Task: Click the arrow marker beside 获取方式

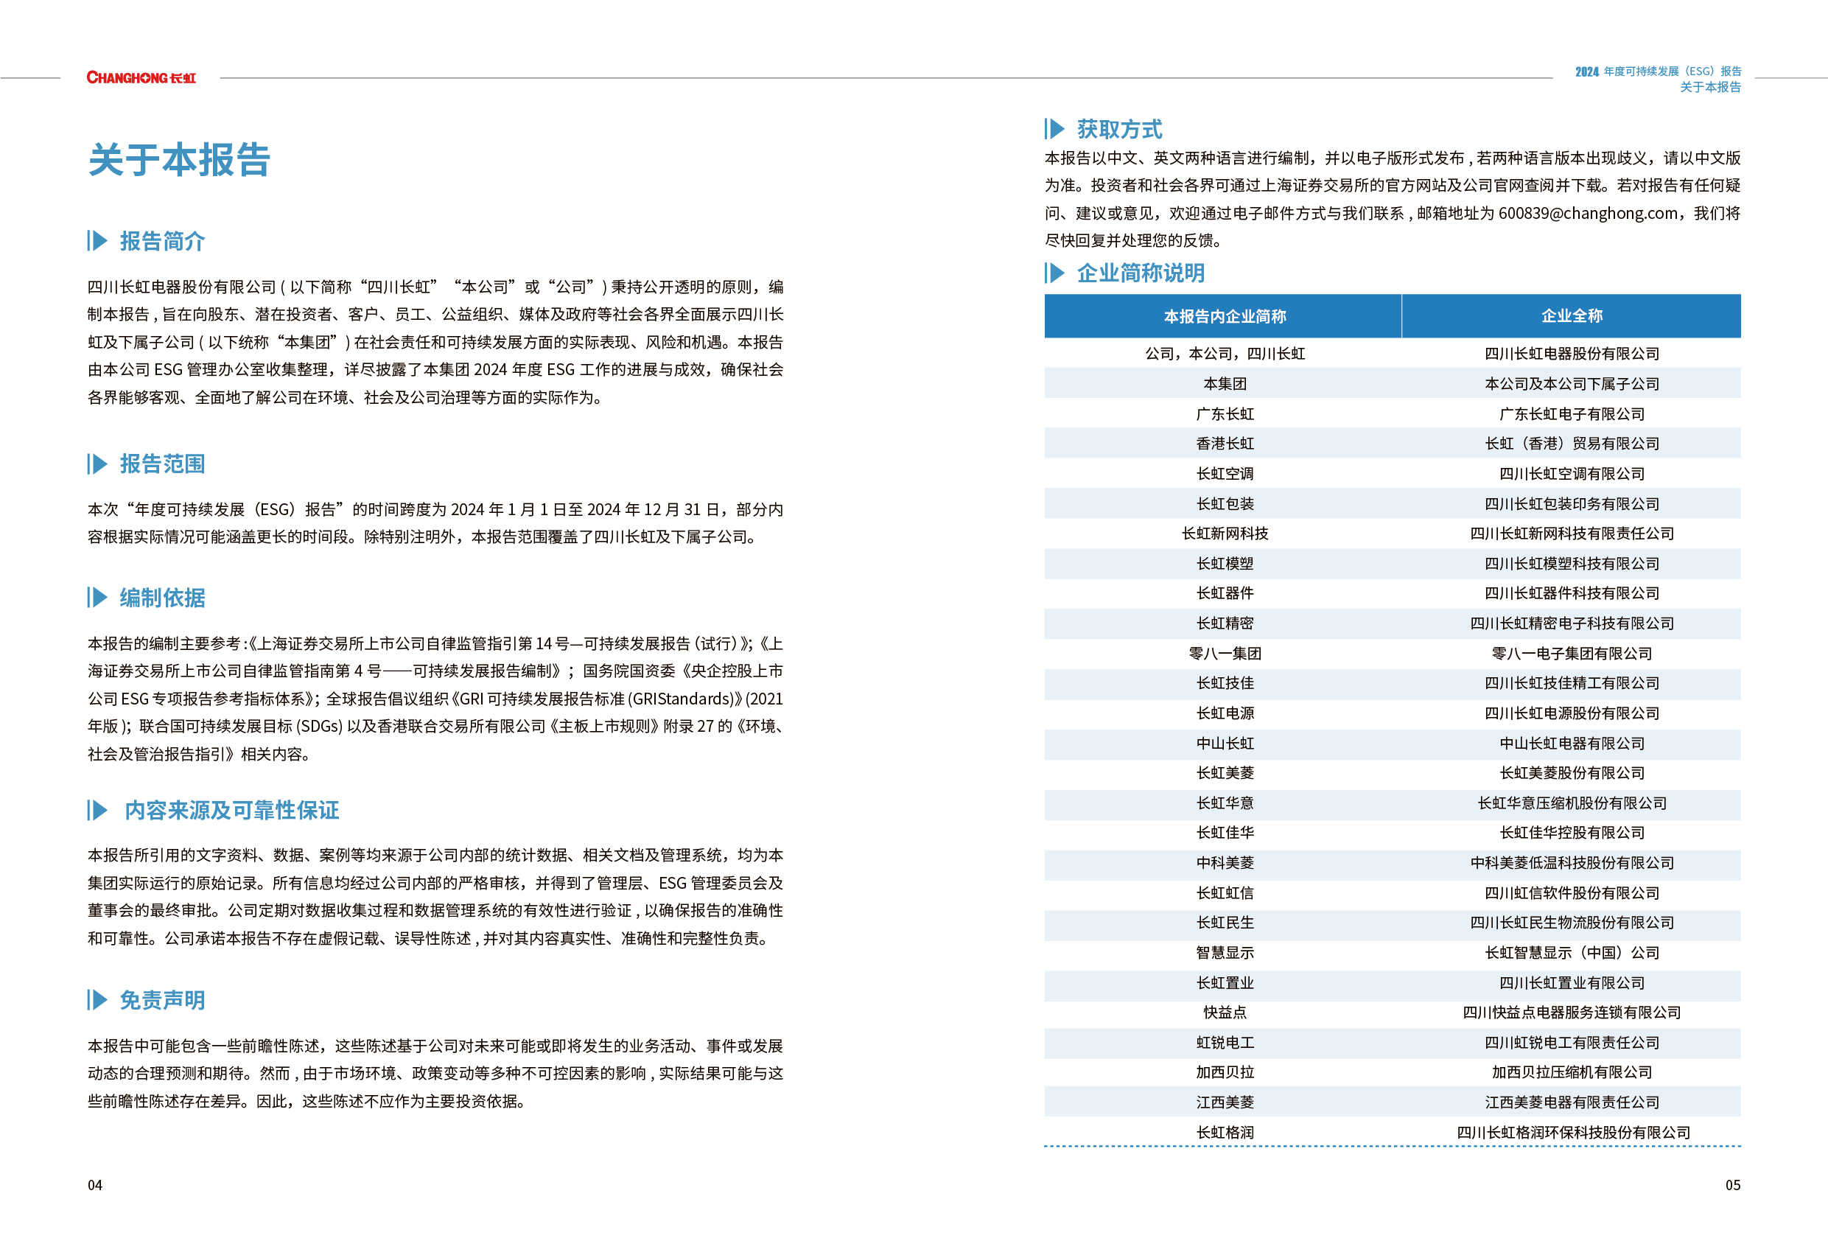Action: [1055, 128]
